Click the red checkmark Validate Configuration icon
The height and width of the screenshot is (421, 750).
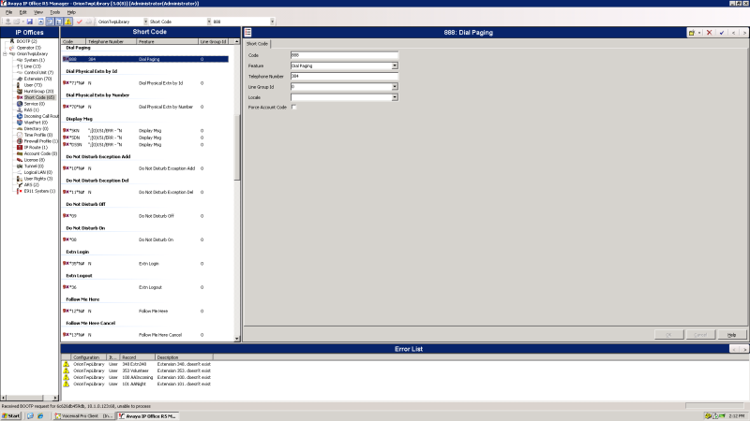[x=80, y=22]
